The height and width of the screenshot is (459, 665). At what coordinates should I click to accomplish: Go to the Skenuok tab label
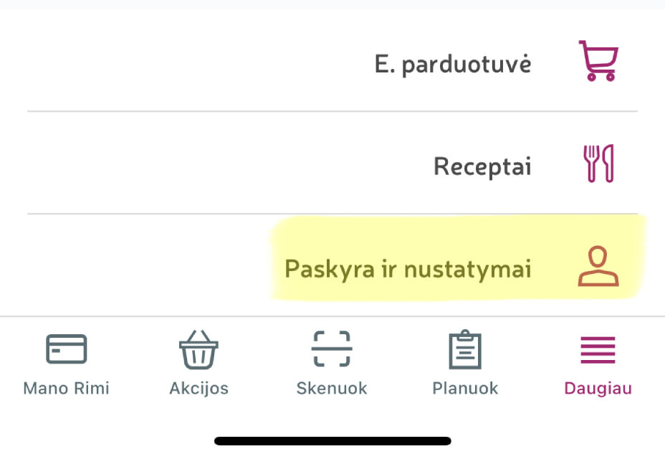click(x=332, y=389)
